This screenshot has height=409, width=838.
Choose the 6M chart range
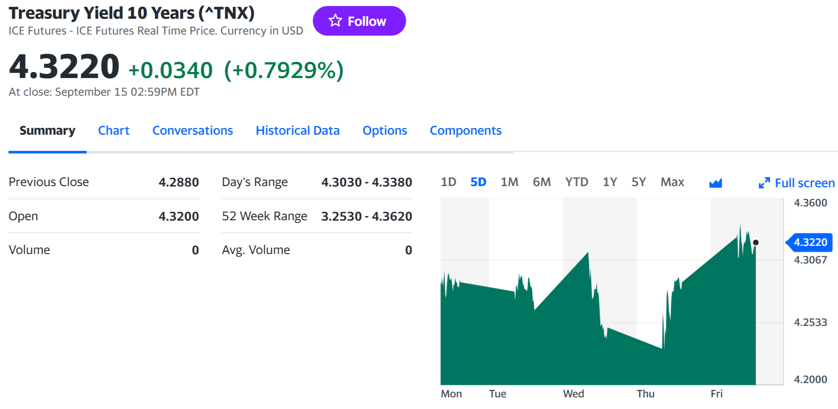542,182
